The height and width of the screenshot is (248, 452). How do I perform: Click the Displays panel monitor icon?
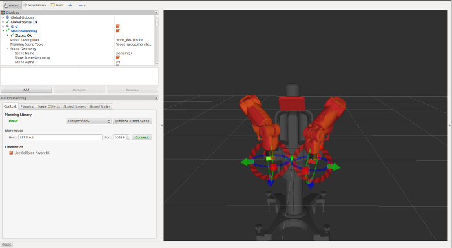(x=3, y=12)
